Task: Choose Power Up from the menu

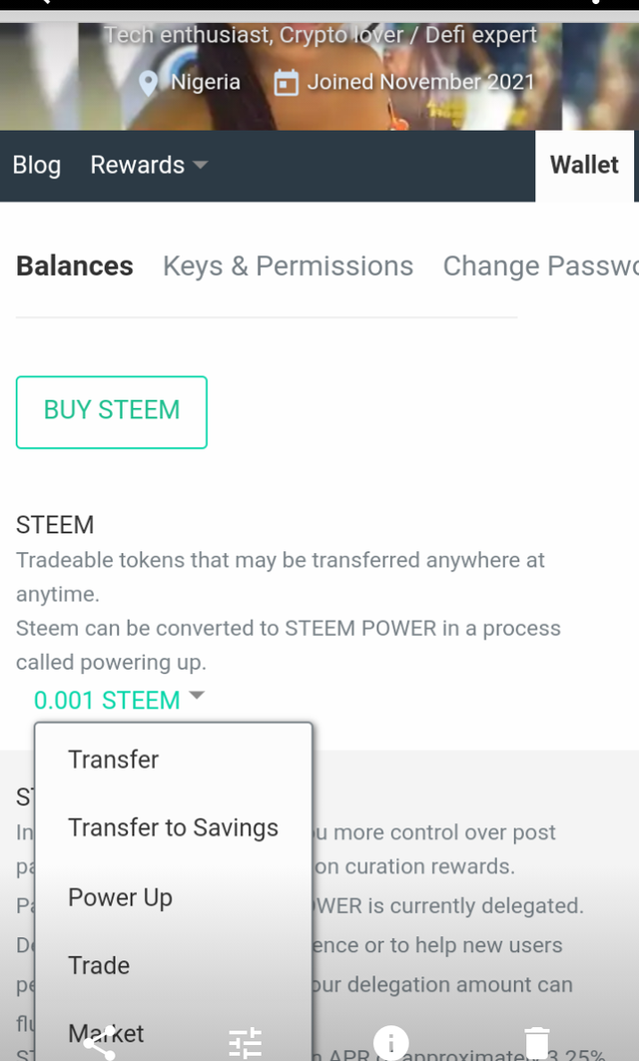Action: tap(120, 897)
